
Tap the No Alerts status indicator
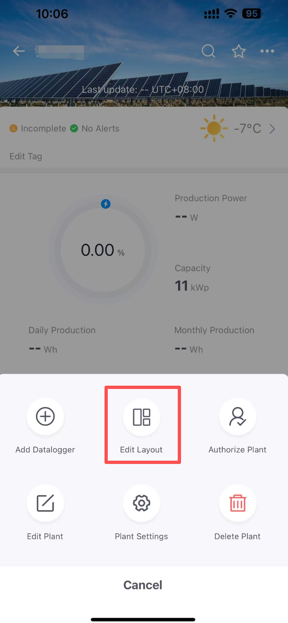click(x=95, y=129)
